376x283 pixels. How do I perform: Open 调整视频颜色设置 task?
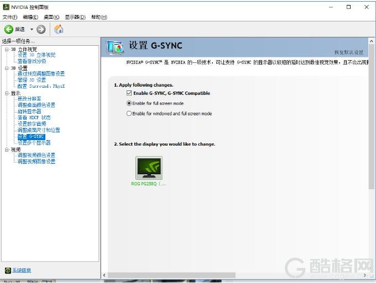click(36, 155)
